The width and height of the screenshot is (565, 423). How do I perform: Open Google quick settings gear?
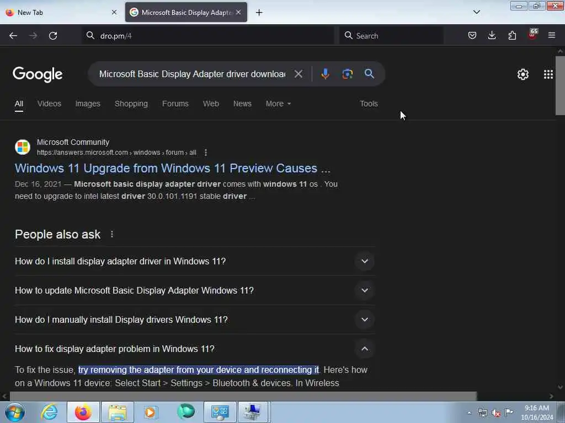pos(523,74)
